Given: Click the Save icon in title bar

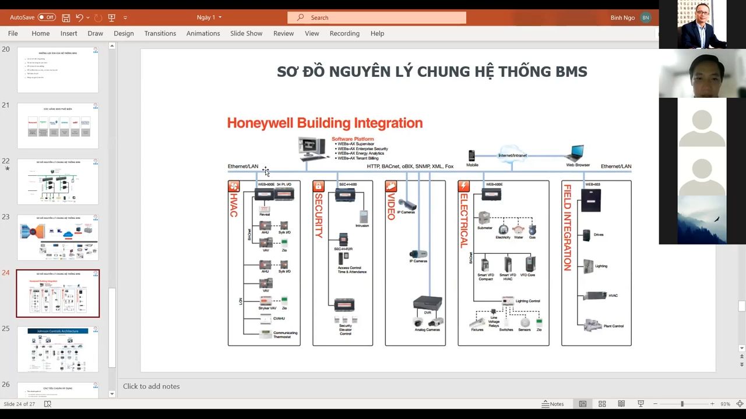Looking at the screenshot, I should tap(66, 17).
